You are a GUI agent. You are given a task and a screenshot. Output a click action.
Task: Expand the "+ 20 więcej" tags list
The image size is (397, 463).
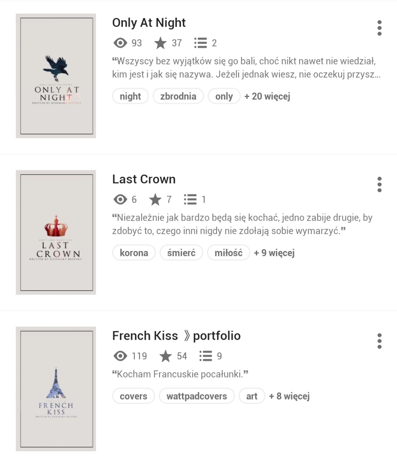click(x=267, y=96)
